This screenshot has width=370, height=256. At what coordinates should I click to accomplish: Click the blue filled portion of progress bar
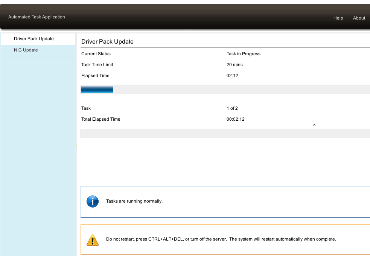[97, 90]
